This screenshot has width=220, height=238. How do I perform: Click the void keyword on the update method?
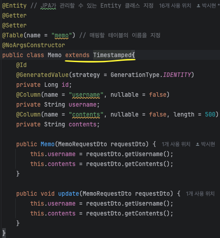47,193
